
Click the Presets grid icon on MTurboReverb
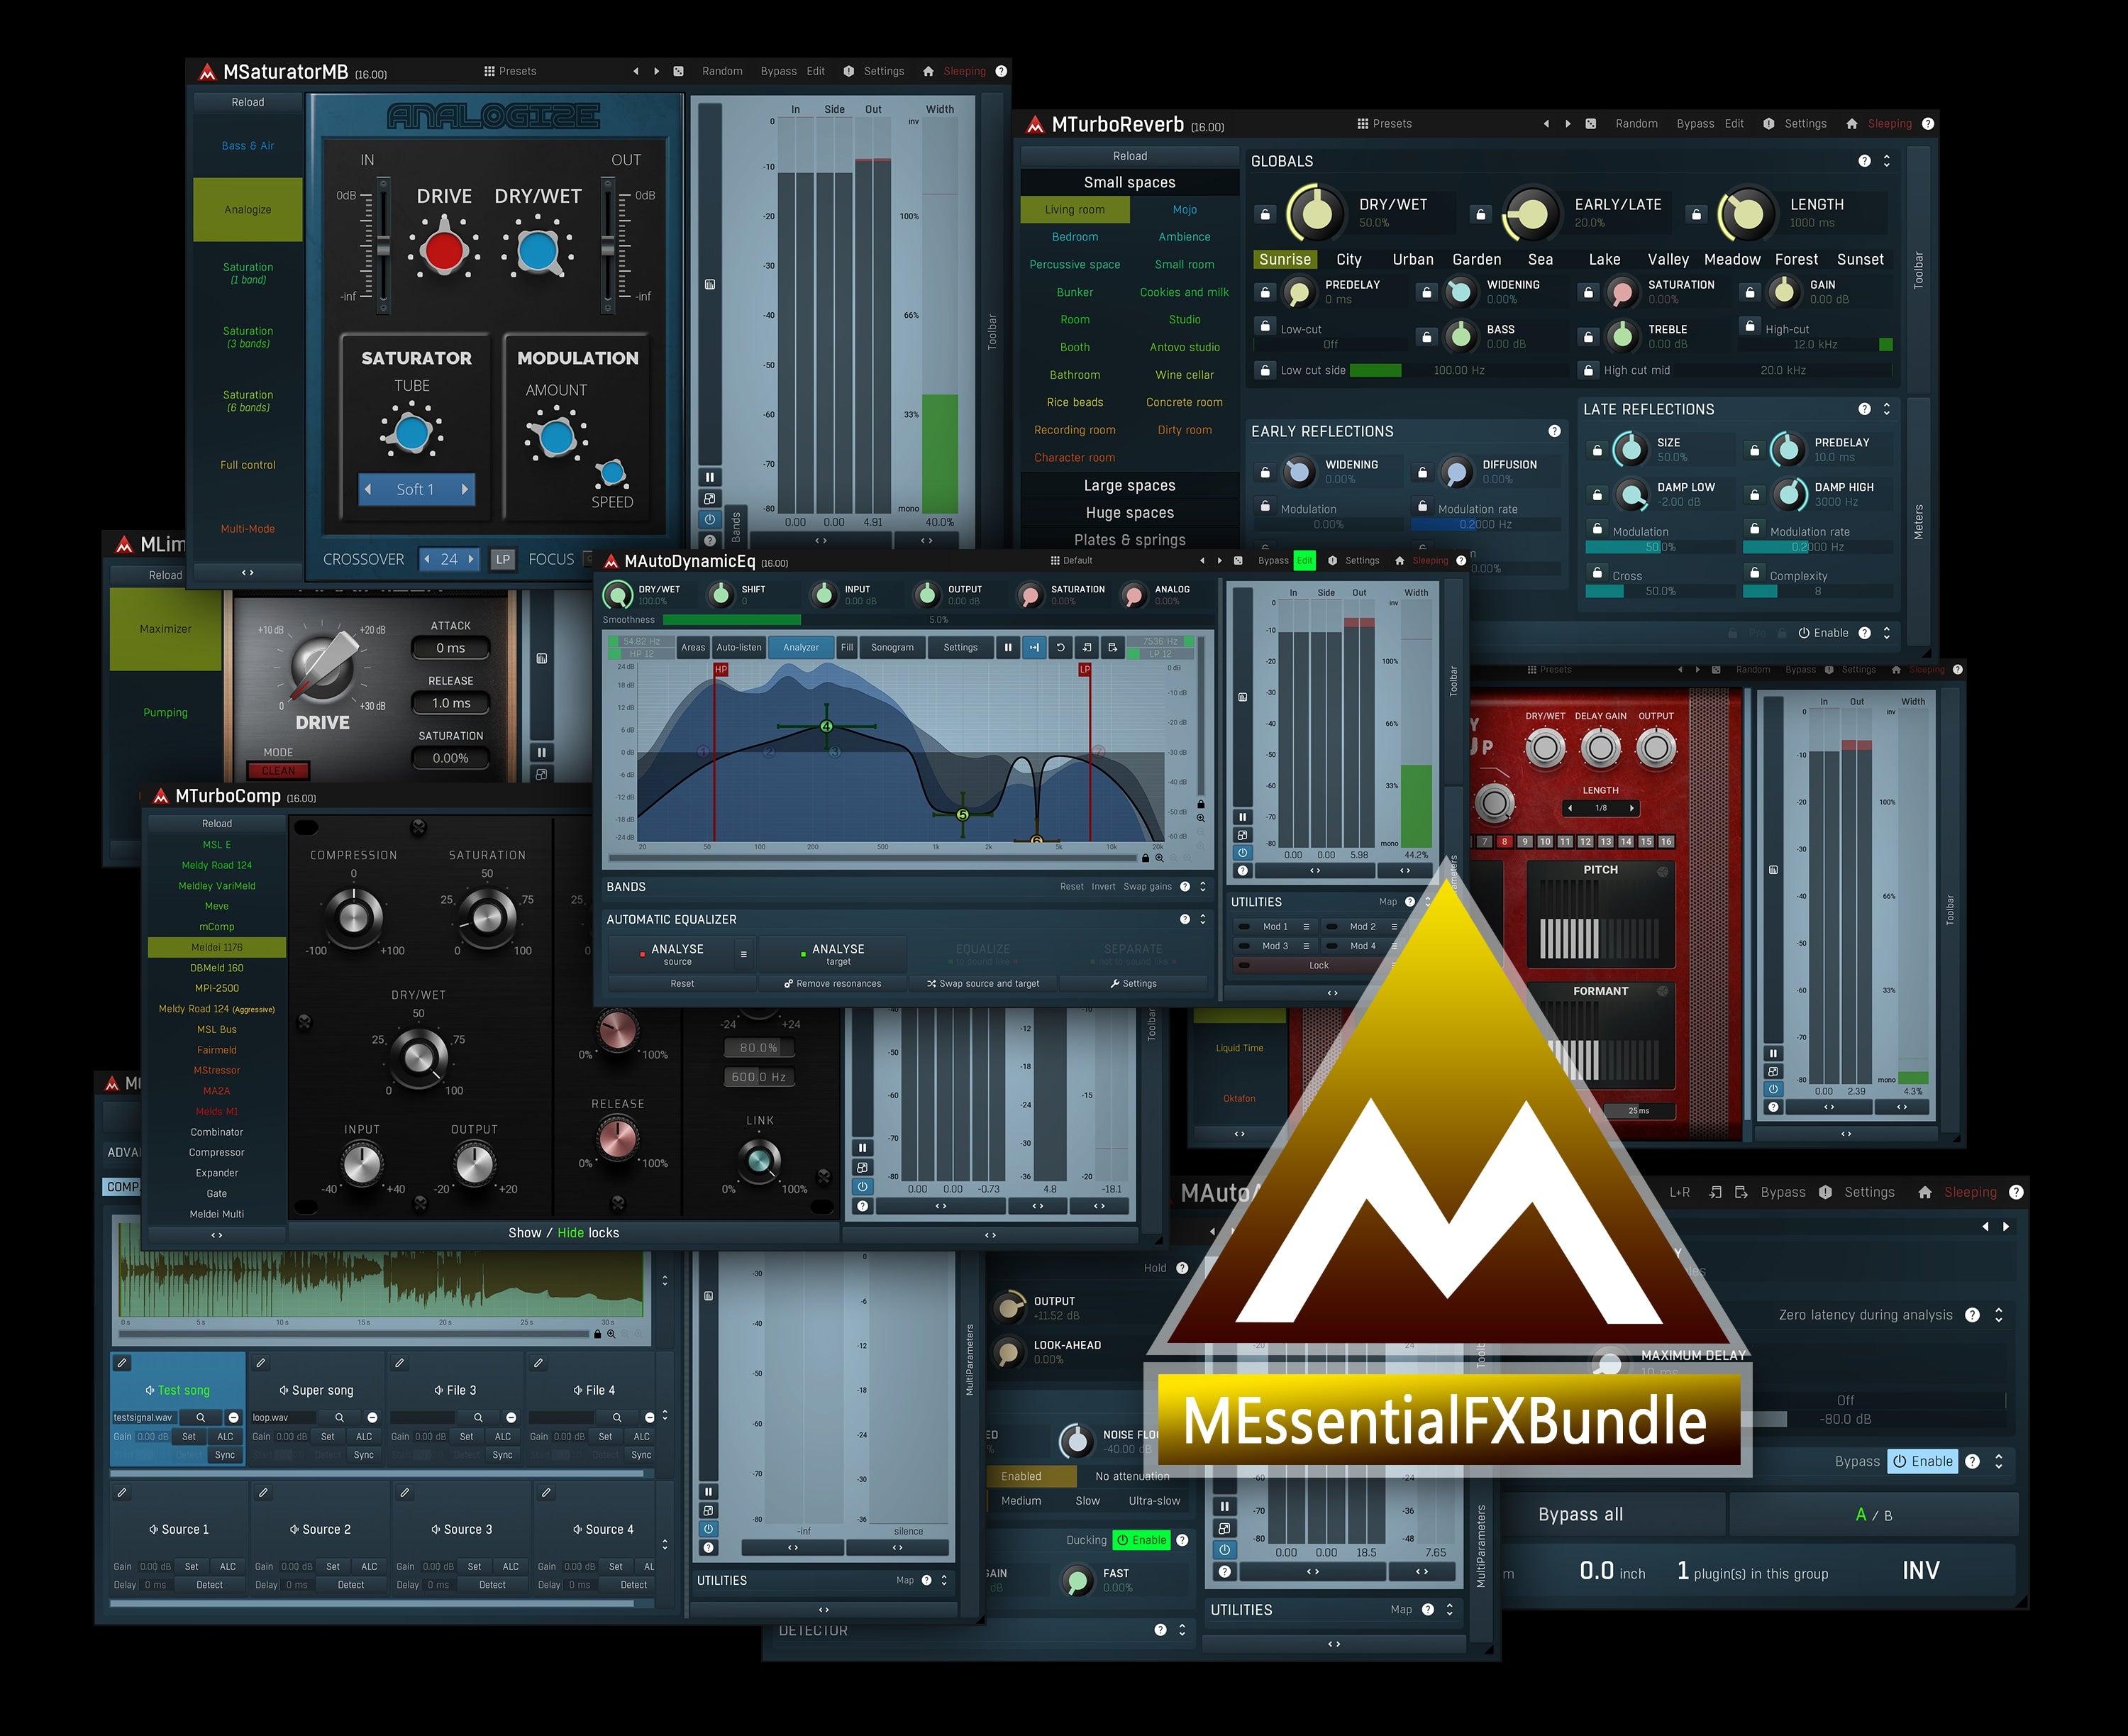pyautogui.click(x=1363, y=123)
